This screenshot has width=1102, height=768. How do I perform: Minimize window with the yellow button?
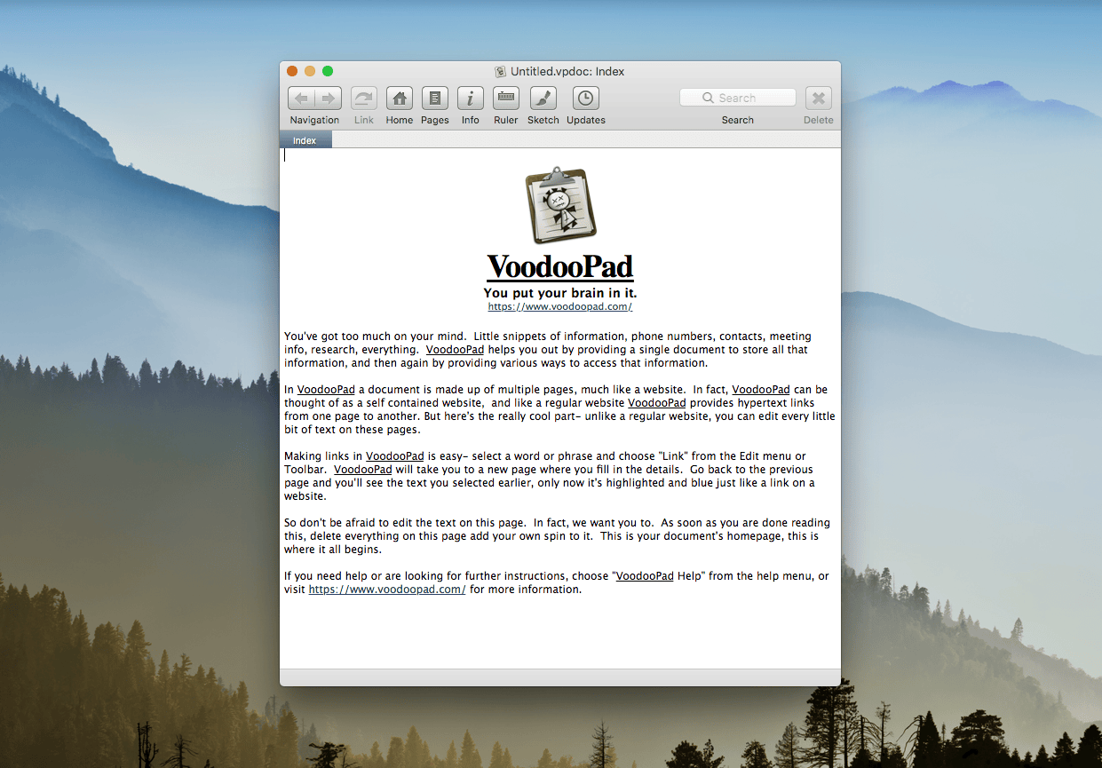310,71
